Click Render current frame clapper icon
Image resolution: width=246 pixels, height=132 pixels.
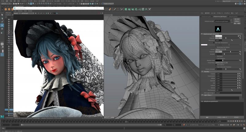coord(84,4)
